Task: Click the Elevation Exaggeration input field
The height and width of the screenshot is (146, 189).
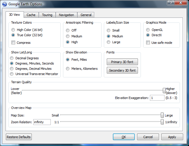Action: tap(157, 98)
